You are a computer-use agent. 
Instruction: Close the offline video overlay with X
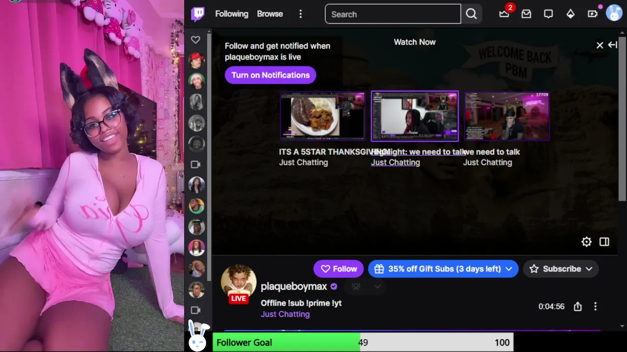(600, 45)
